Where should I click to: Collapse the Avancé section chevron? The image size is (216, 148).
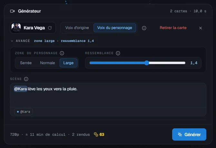[12, 41]
